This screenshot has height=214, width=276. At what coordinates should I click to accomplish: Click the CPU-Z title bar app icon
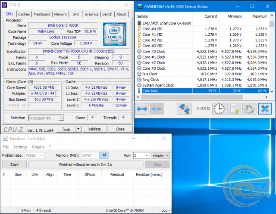pyautogui.click(x=4, y=5)
